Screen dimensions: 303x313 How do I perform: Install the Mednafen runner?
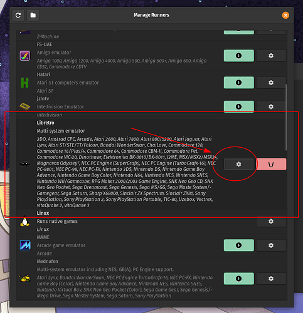pos(239,279)
